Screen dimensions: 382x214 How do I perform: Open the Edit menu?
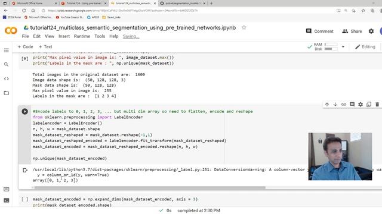tap(37, 36)
